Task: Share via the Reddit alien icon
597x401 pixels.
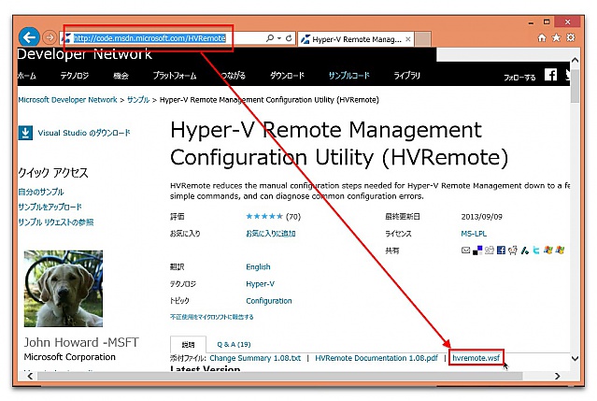Action: point(513,251)
